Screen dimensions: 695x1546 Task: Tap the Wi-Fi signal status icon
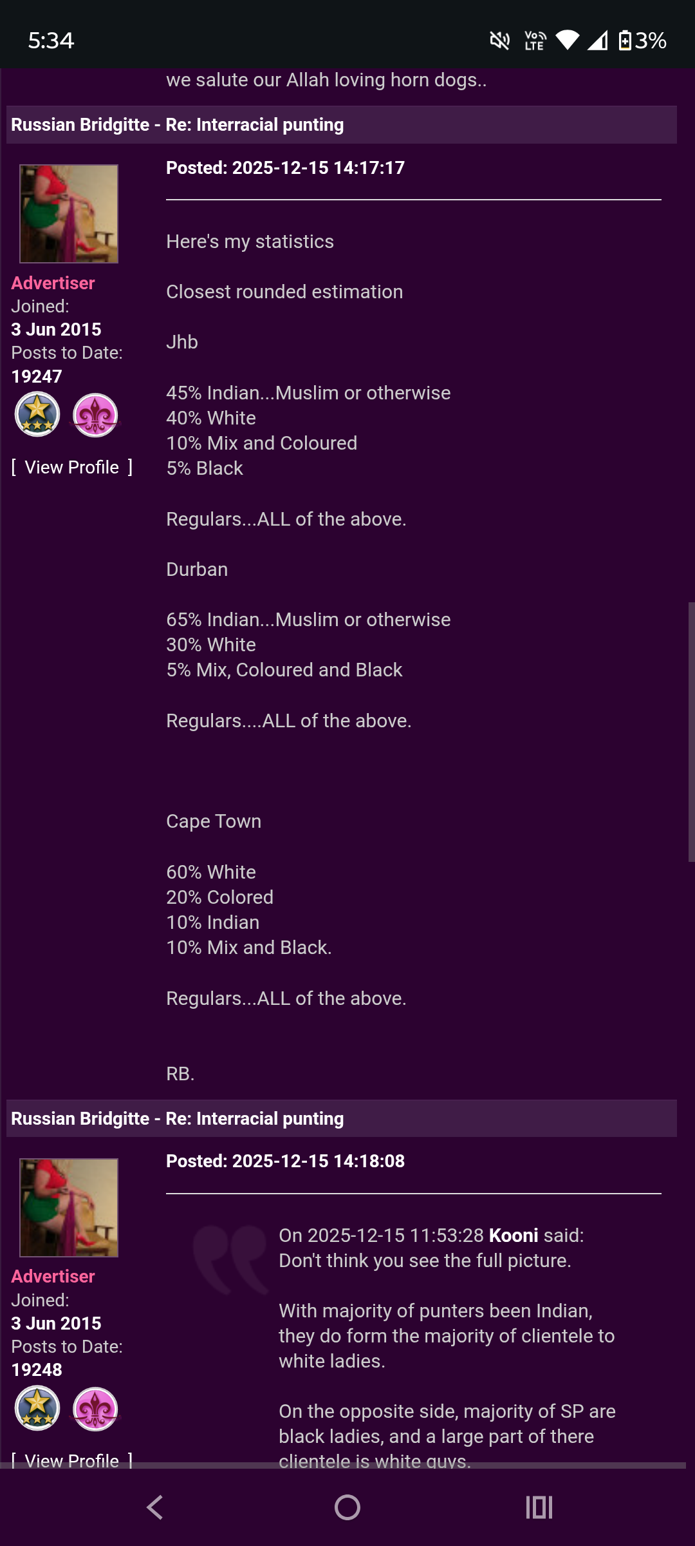567,41
